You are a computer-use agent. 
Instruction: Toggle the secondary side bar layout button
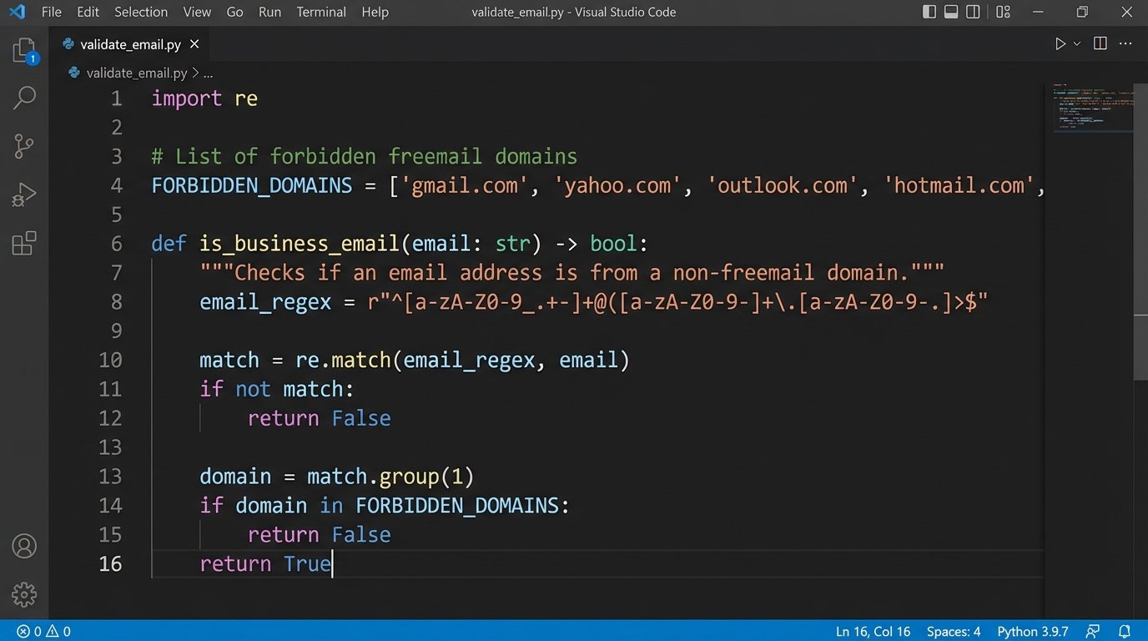tap(973, 12)
